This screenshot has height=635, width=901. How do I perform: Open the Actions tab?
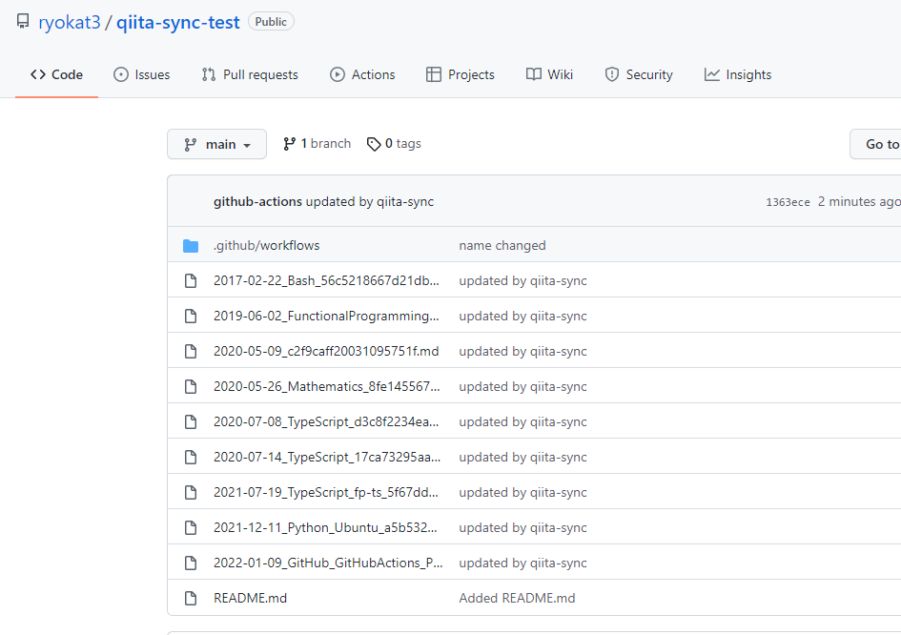[x=362, y=74]
